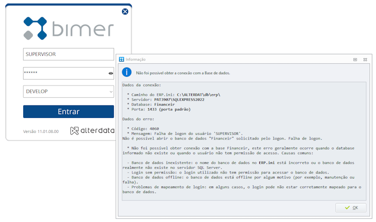Click the 'Mensagem: Falha de logon' line
This screenshot has height=222, width=376.
[x=185, y=133]
